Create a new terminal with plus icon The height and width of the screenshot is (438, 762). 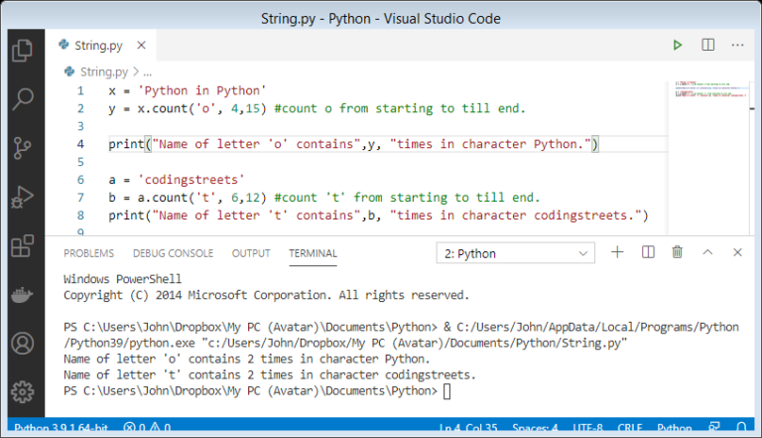[x=617, y=253]
